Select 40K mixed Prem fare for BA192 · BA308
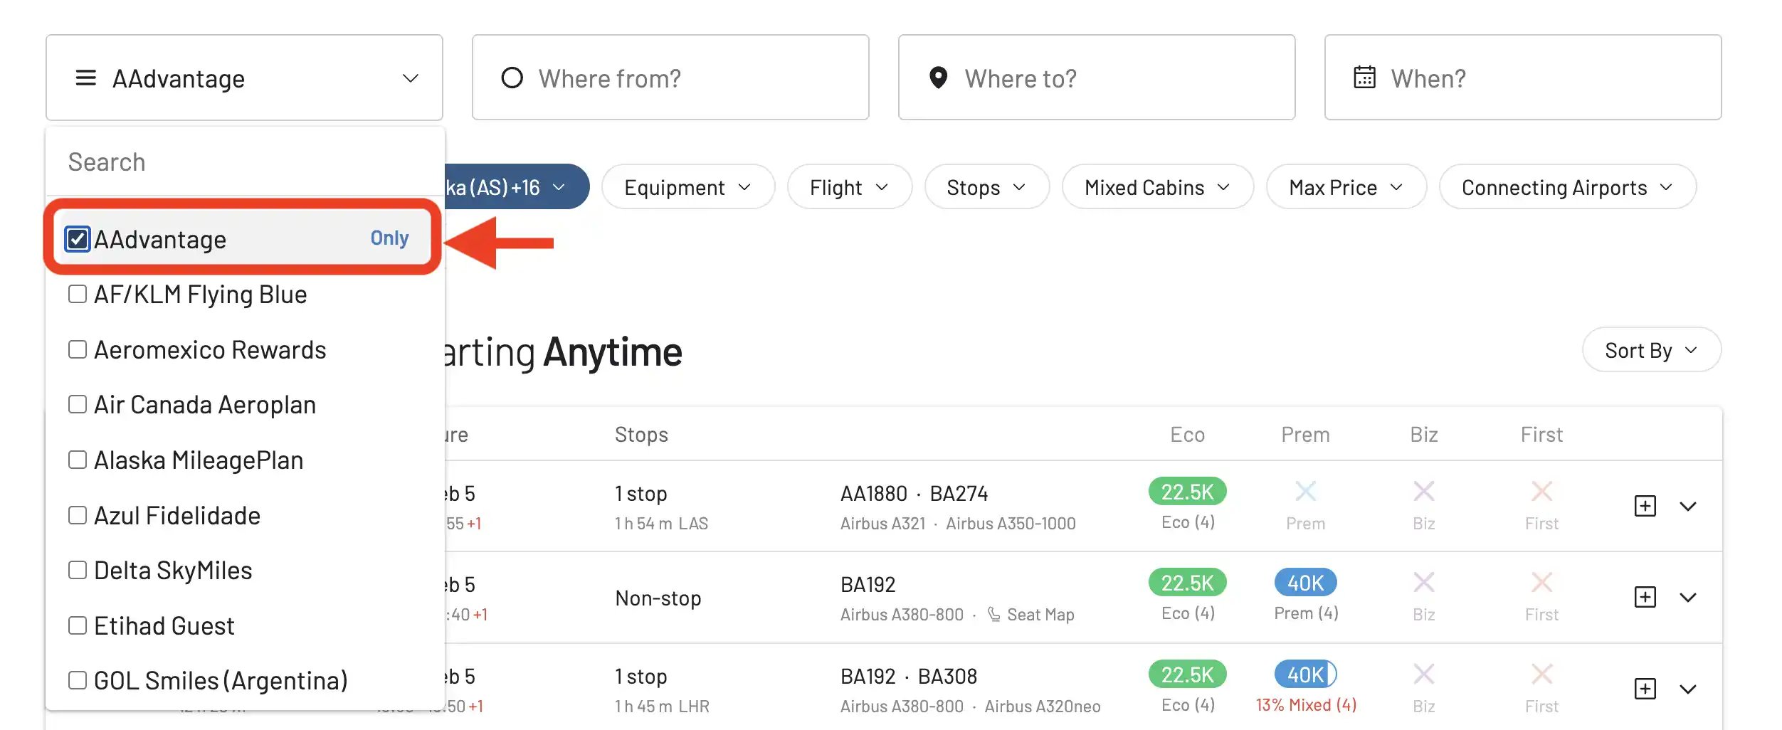The width and height of the screenshot is (1782, 730). 1305,674
